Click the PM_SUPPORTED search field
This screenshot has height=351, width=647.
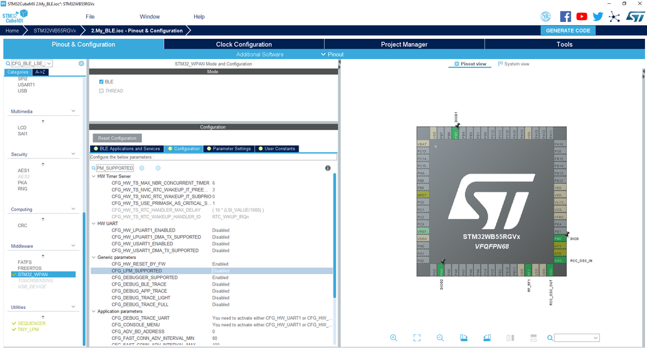pyautogui.click(x=115, y=168)
